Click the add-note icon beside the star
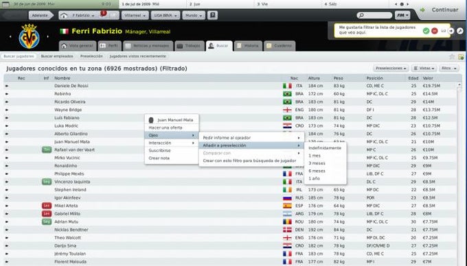 (x=461, y=56)
